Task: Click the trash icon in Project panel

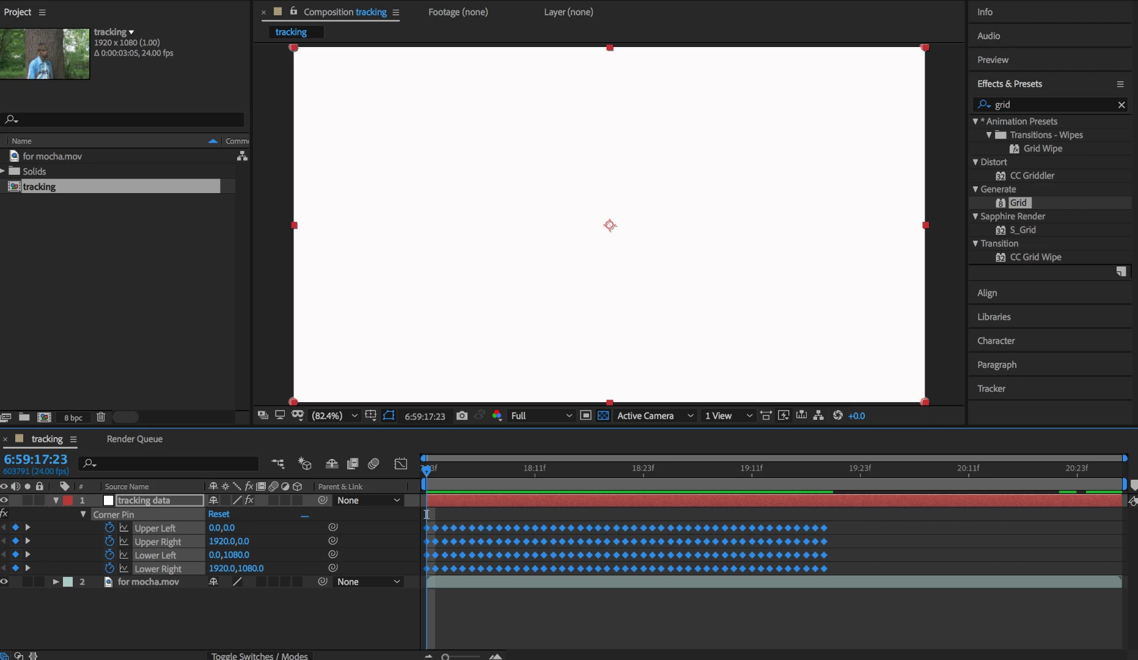Action: click(101, 417)
